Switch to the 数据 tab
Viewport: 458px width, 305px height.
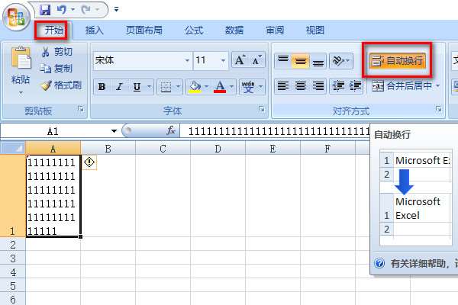click(x=234, y=30)
